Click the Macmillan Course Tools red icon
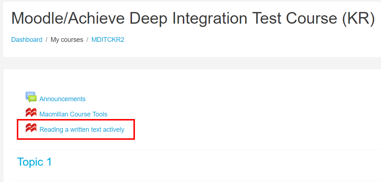Screen dimensions: 381x182 click(31, 113)
